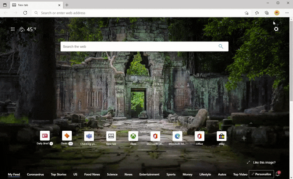Click the back navigation arrow
Screen dimensions: 293x179
coord(6,13)
